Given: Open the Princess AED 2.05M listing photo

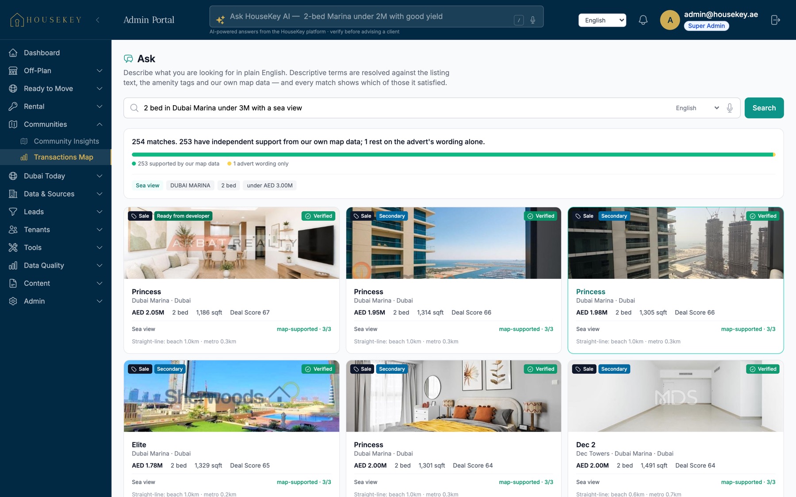Looking at the screenshot, I should (231, 243).
